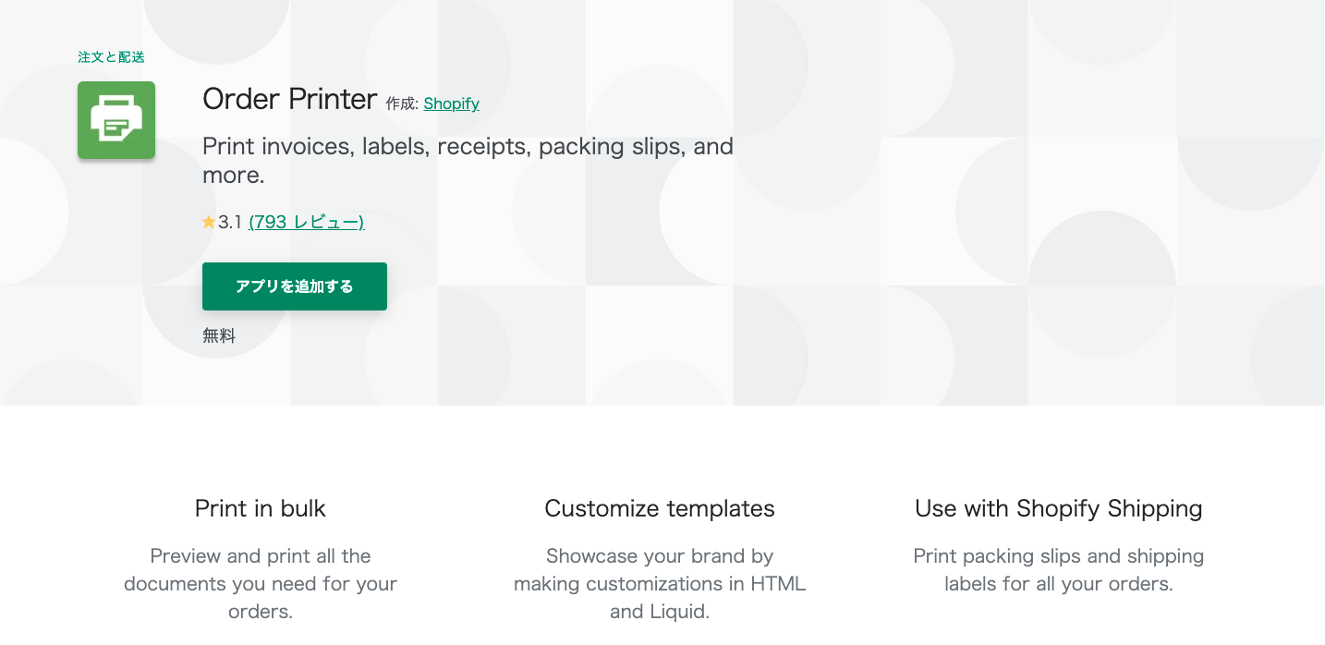Click the word HTML in the description

click(777, 584)
